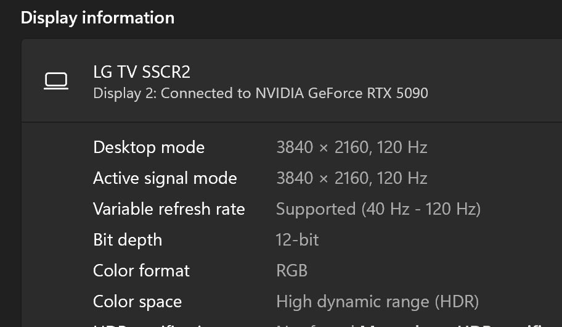Select the Color space label
The height and width of the screenshot is (327, 562).
(x=137, y=302)
